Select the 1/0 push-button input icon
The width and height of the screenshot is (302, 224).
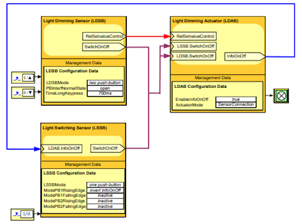(x=23, y=214)
